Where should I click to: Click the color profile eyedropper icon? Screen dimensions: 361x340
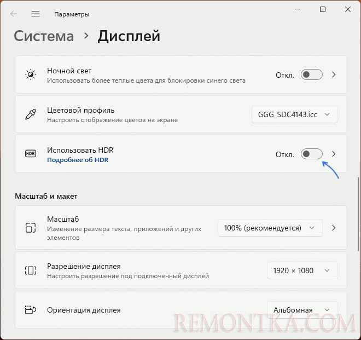(x=31, y=114)
